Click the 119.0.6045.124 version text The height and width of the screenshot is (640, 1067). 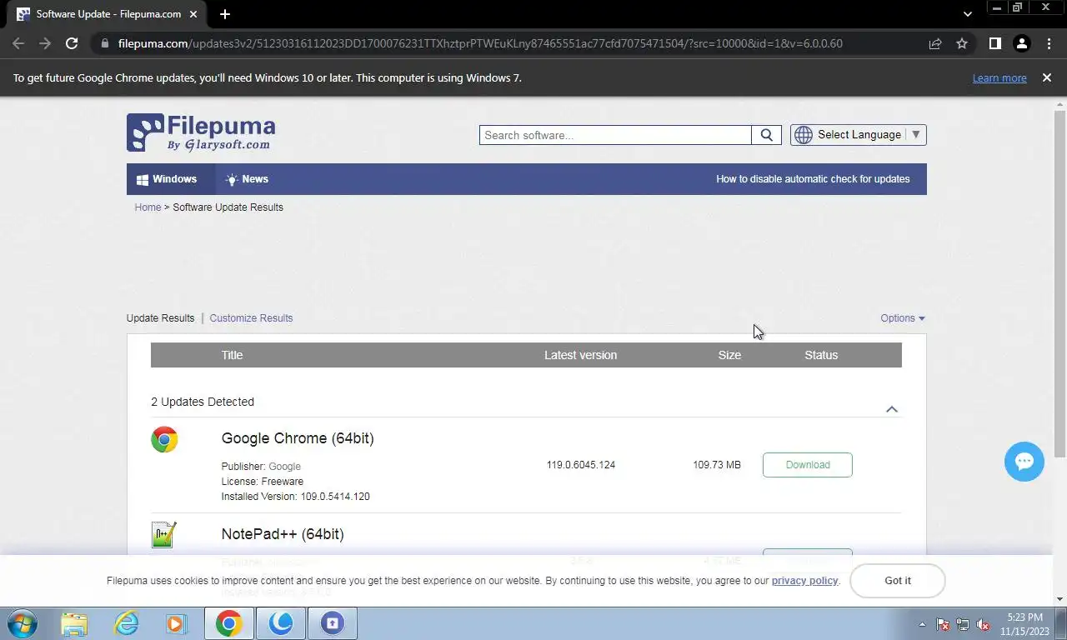(581, 465)
